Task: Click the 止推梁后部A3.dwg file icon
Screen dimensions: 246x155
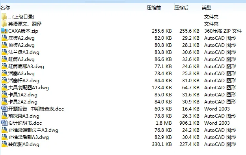Action: pyautogui.click(x=4, y=137)
